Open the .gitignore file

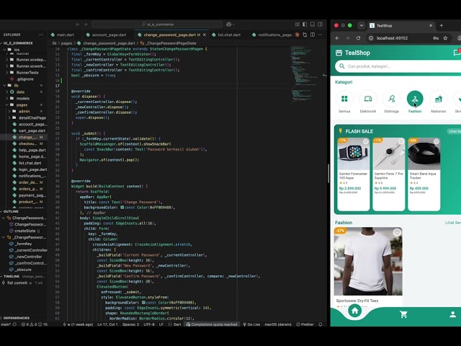[x=25, y=79]
